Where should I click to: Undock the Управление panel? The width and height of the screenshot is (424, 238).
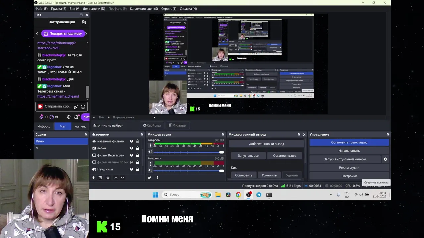tap(388, 135)
